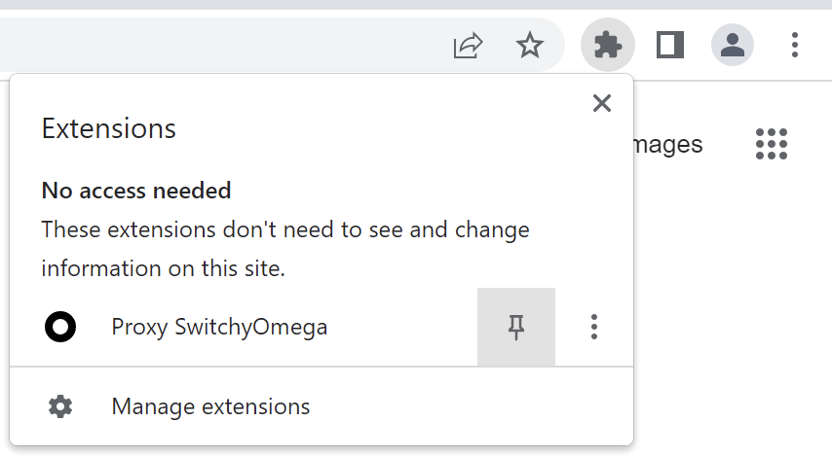The height and width of the screenshot is (457, 832).
Task: Pin Proxy SwitchyOmega to the toolbar
Action: pos(516,328)
